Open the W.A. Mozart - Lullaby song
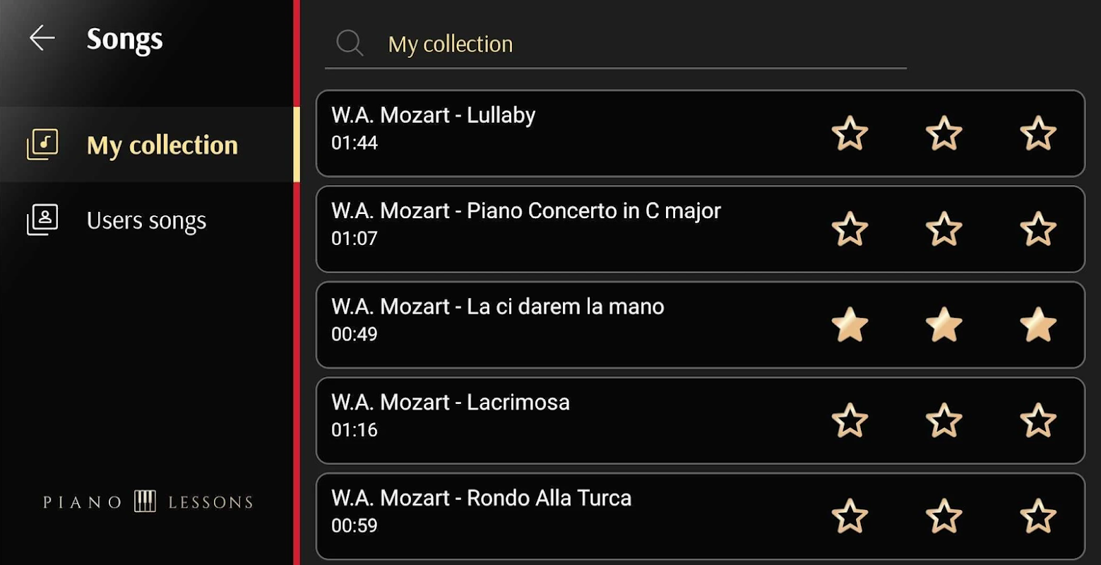Viewport: 1101px width, 565px height. (700, 133)
